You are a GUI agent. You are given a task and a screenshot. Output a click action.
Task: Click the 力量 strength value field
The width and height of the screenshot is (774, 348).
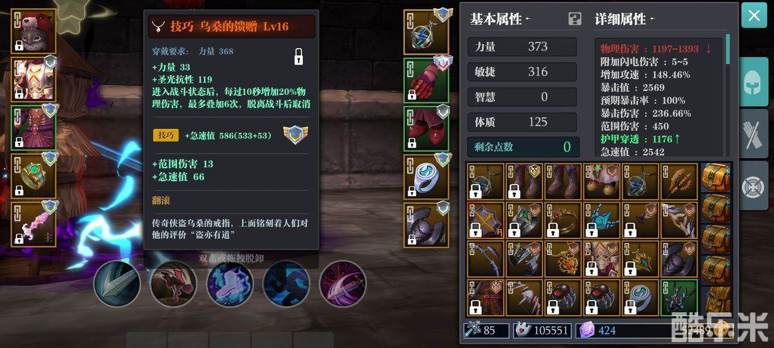click(x=522, y=47)
